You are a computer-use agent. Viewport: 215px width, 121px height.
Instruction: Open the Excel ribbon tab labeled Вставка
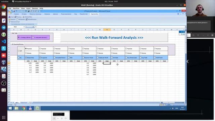click(x=24, y=14)
